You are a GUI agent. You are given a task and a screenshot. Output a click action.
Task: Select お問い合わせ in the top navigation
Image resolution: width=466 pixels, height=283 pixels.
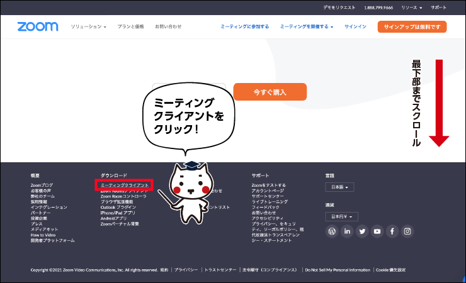pyautogui.click(x=168, y=26)
